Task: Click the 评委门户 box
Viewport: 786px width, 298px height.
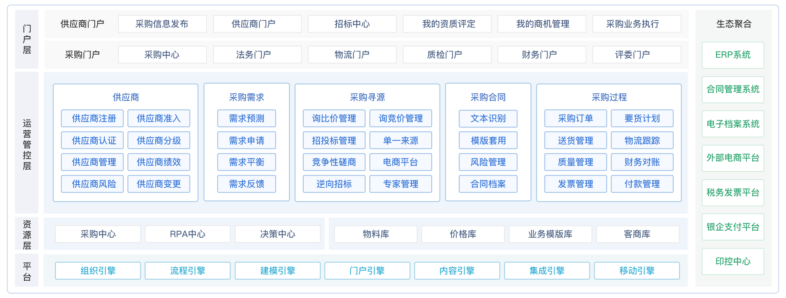Action: coord(637,55)
